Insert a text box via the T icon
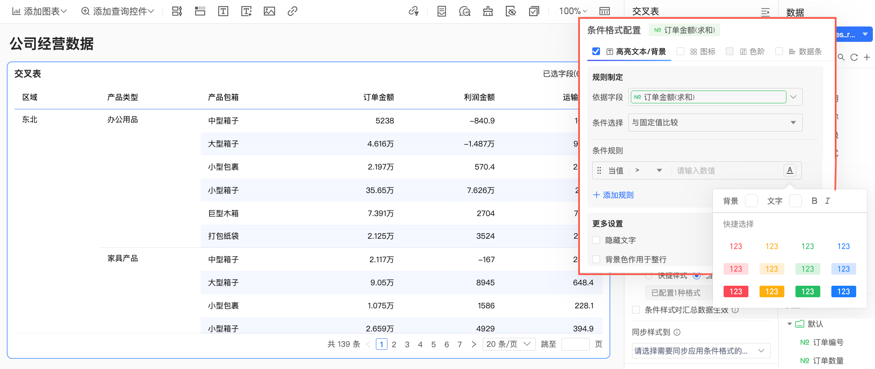This screenshot has width=875, height=369. click(223, 11)
